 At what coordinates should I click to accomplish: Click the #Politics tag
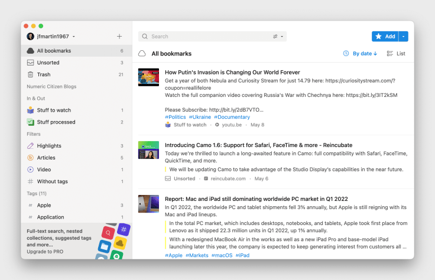(x=176, y=117)
